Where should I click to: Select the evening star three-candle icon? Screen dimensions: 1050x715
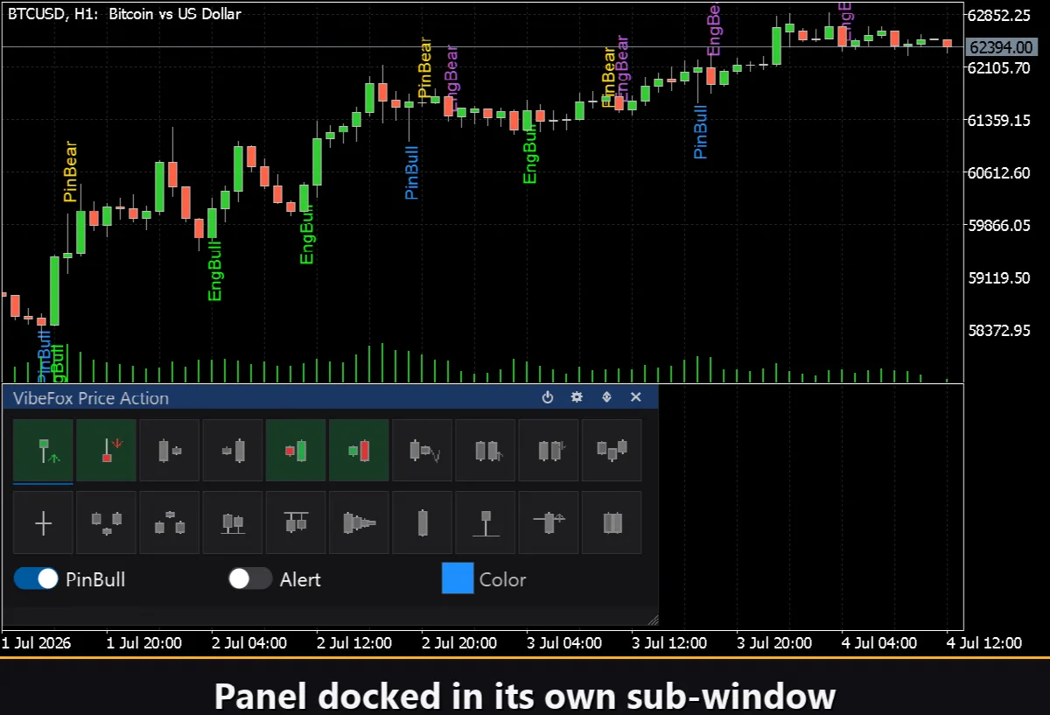[170, 522]
